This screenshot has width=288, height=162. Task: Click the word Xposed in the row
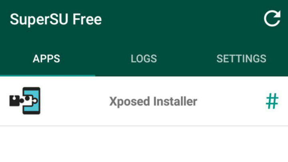pos(130,101)
